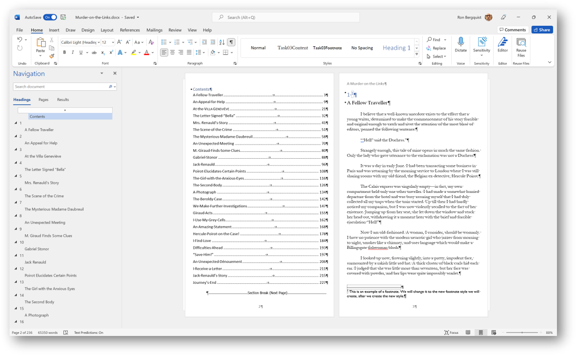The width and height of the screenshot is (576, 355).
Task: Enable center text alignment
Action: (x=172, y=52)
